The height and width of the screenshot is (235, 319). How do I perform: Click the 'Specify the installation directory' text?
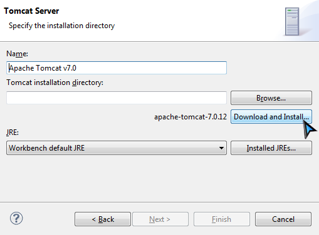(61, 26)
